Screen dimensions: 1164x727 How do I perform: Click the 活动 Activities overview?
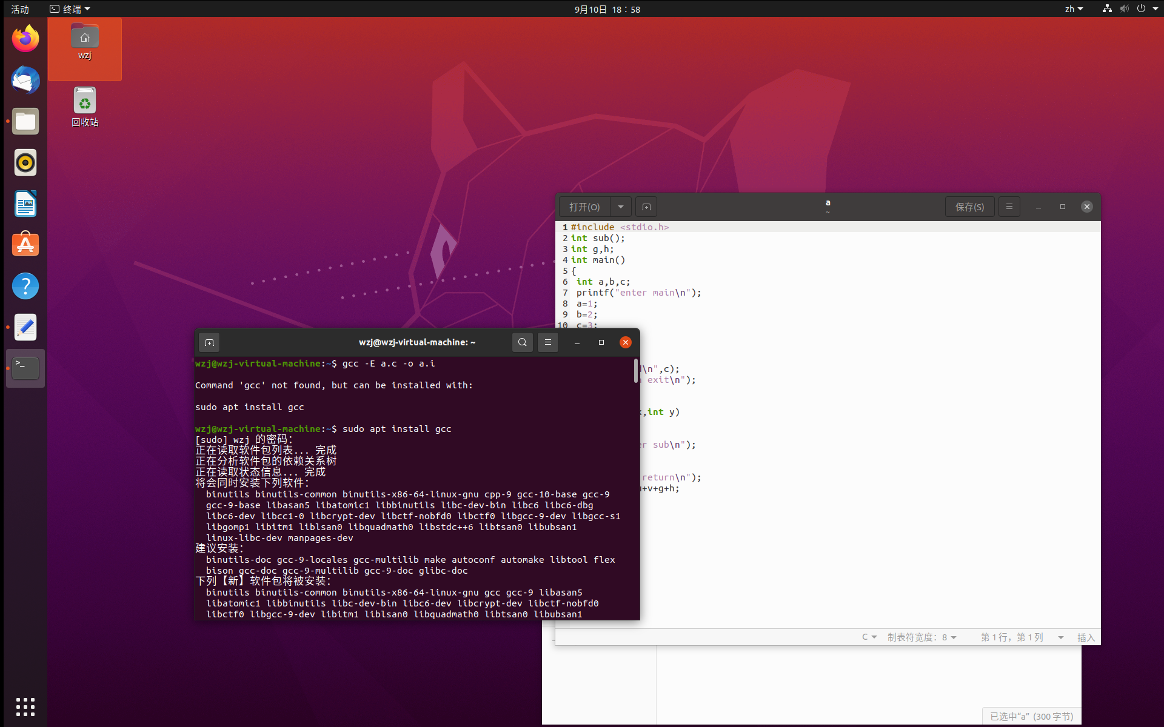click(20, 9)
